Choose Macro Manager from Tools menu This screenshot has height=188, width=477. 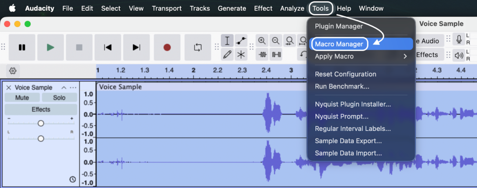click(x=339, y=44)
